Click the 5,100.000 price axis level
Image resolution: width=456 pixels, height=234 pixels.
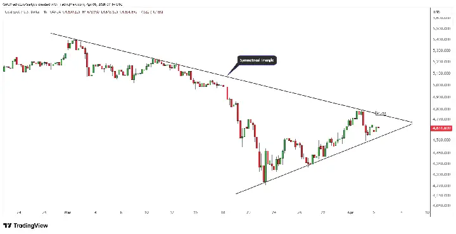click(442, 73)
